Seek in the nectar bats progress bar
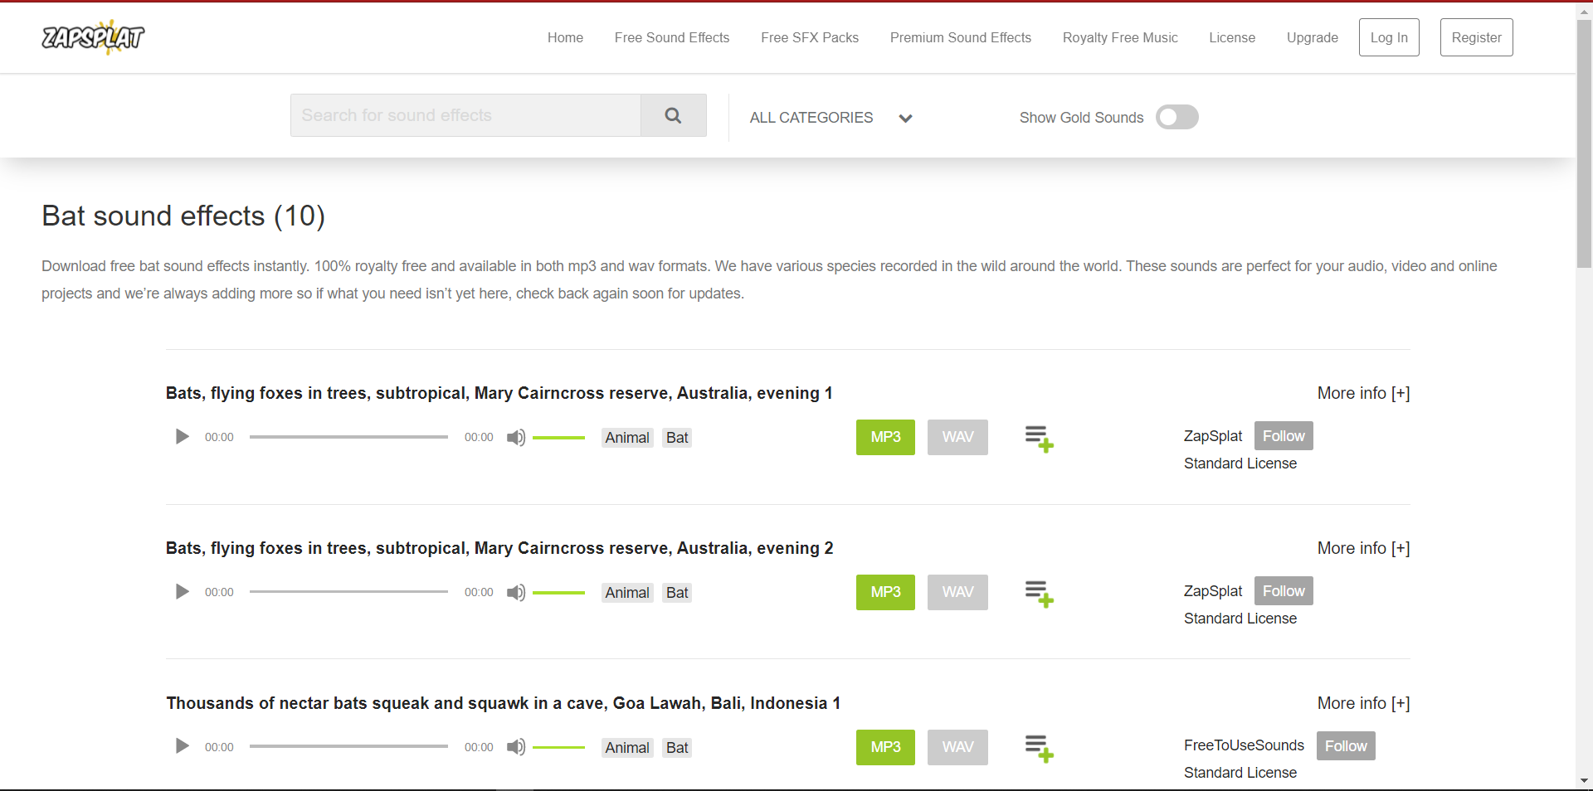This screenshot has width=1593, height=791. coord(348,747)
